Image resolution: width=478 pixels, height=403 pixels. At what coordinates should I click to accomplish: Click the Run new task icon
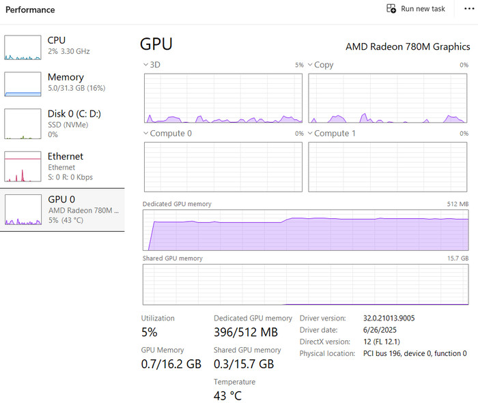tap(391, 9)
